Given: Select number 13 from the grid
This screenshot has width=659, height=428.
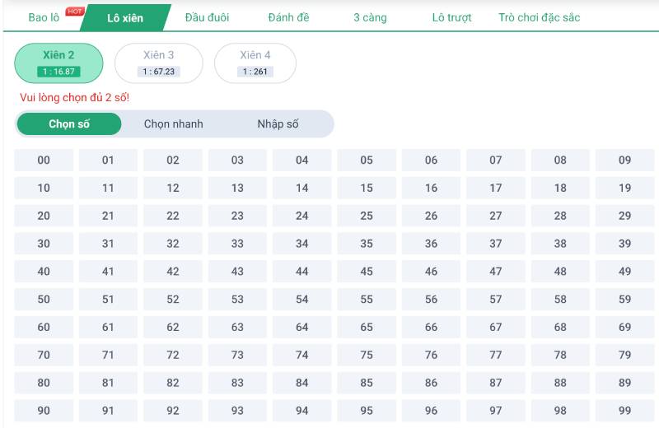Looking at the screenshot, I should (x=237, y=188).
